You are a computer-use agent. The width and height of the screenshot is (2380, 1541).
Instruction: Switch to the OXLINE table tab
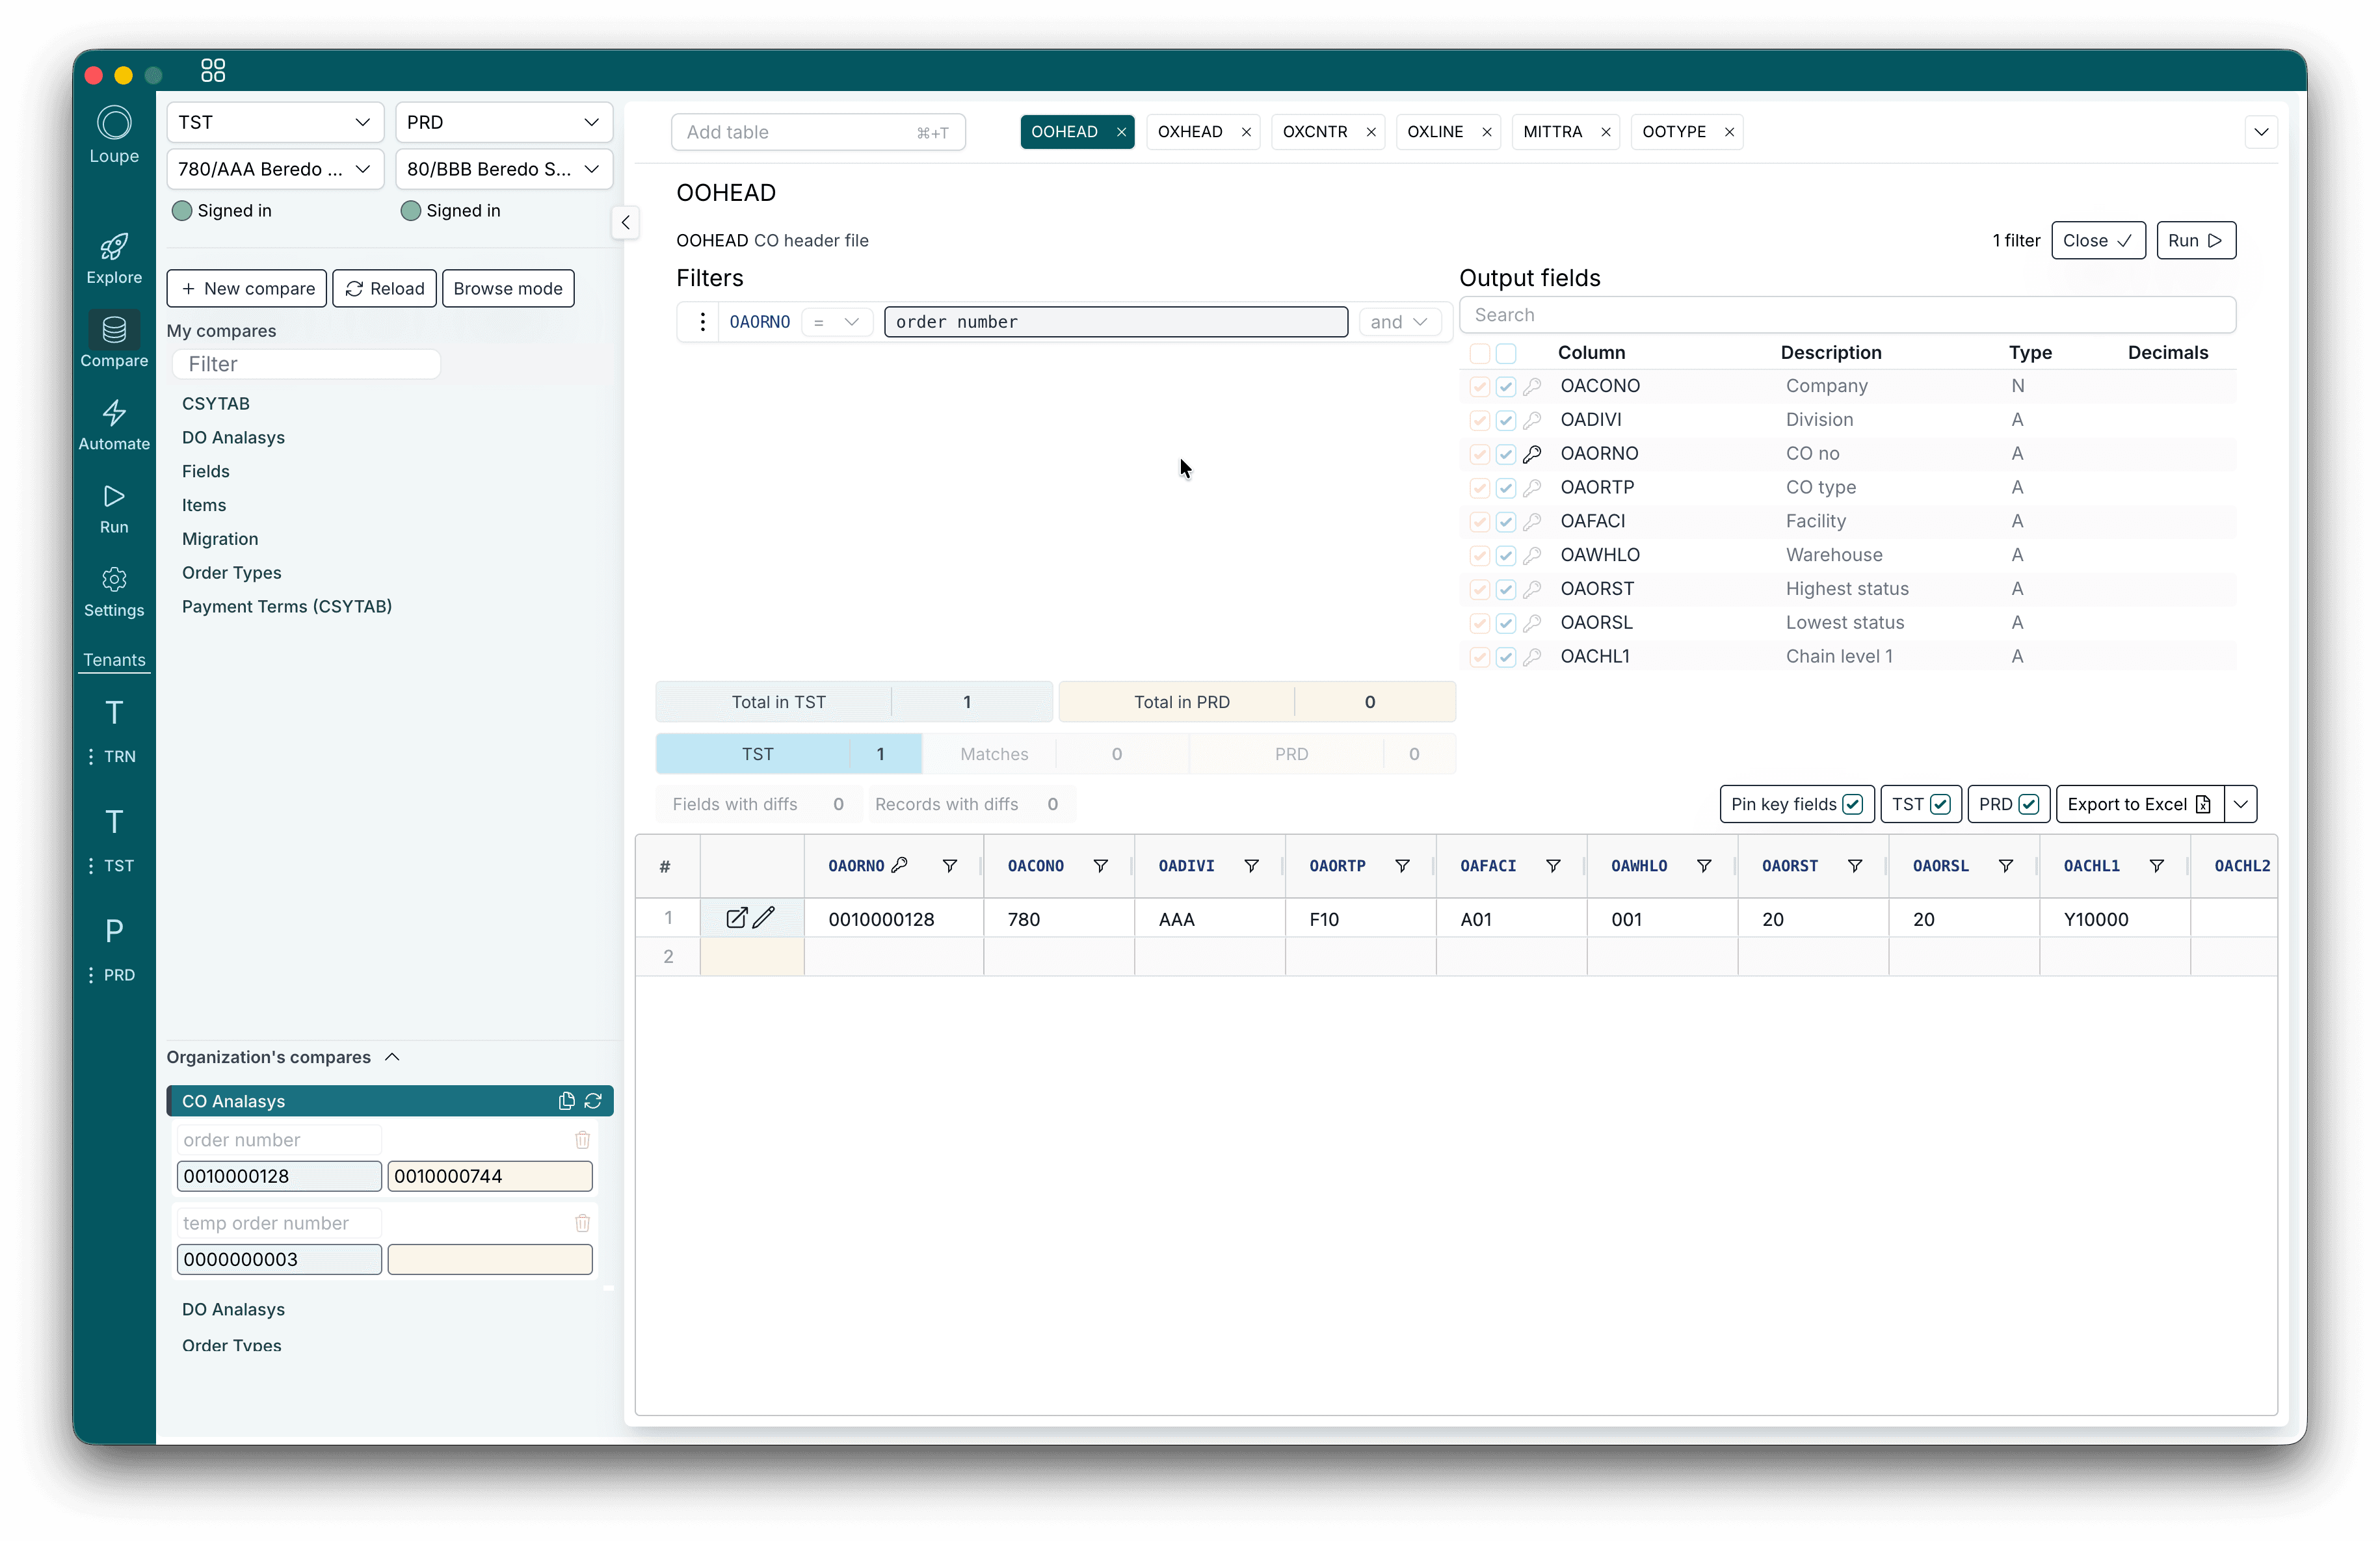click(x=1435, y=132)
